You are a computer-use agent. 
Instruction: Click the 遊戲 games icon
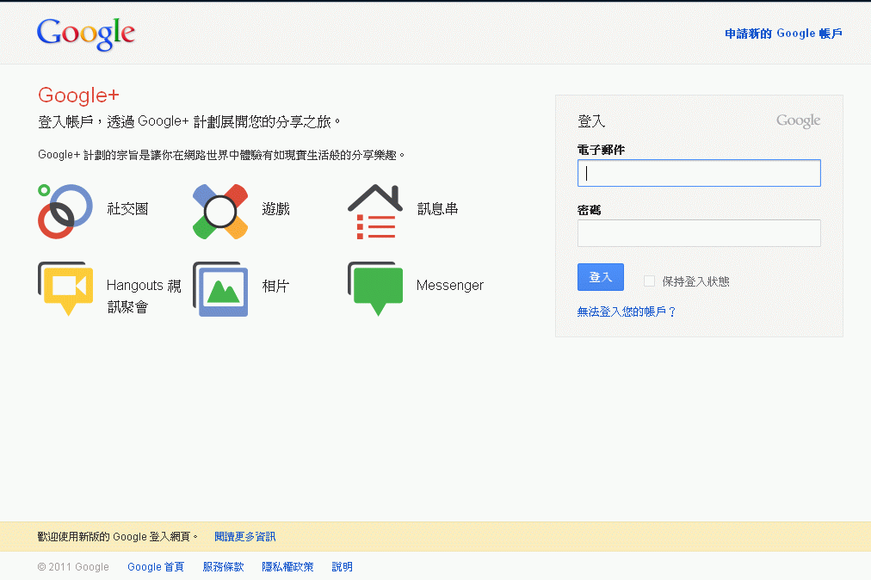point(220,212)
